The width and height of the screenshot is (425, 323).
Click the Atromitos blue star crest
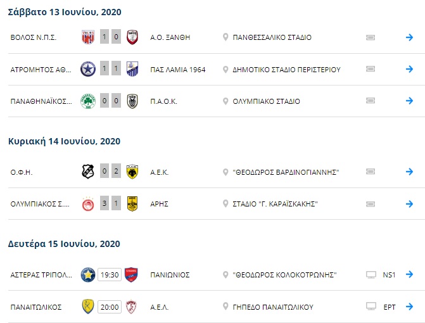(x=88, y=69)
